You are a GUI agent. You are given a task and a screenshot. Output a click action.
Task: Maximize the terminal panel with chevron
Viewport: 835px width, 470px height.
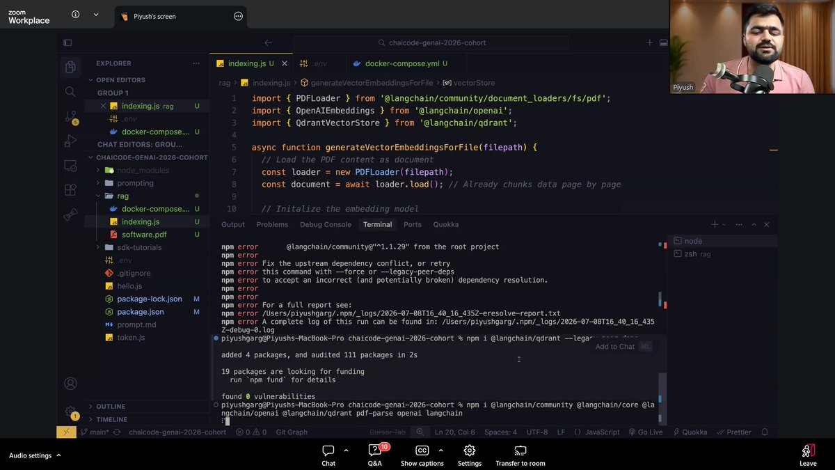(754, 224)
